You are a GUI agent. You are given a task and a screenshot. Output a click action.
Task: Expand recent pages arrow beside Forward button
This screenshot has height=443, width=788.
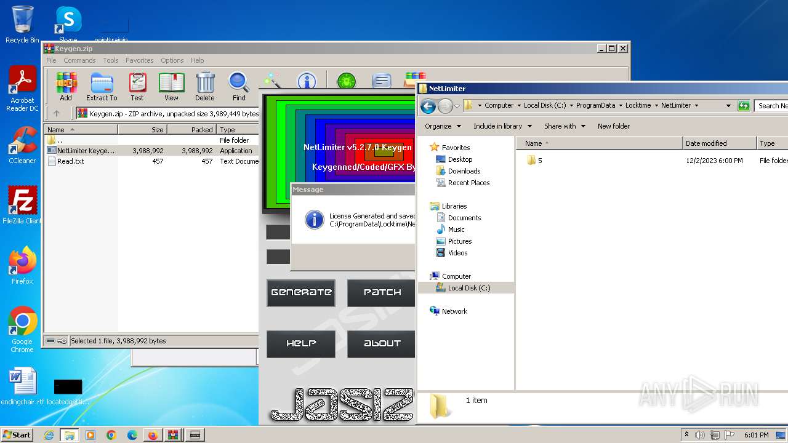tap(457, 106)
